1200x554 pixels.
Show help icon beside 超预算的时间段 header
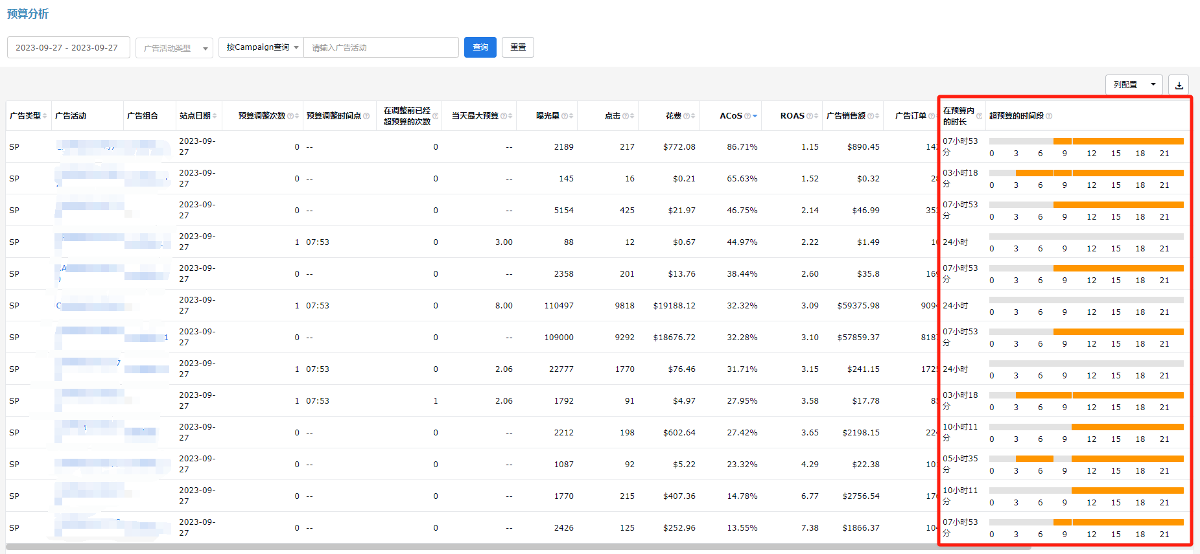click(x=1049, y=116)
